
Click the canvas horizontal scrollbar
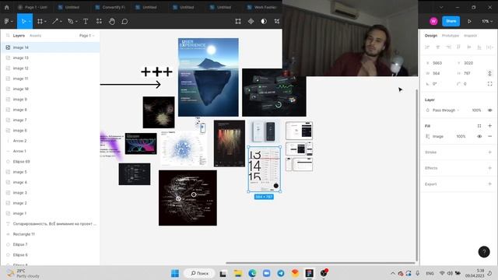pyautogui.click(x=320, y=263)
